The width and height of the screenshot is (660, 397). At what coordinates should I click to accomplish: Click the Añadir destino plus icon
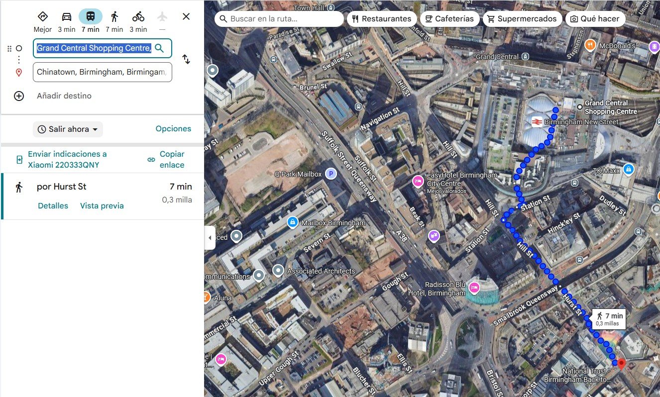[19, 96]
